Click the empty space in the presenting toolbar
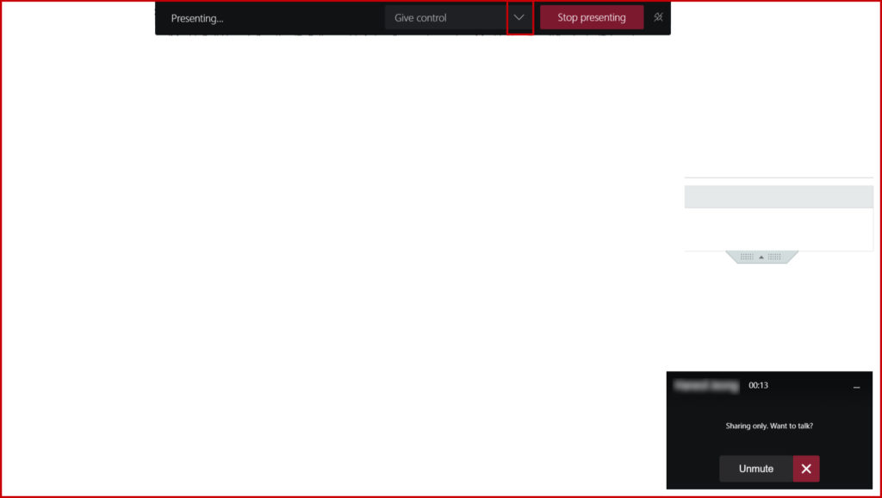882x498 pixels. [301, 18]
